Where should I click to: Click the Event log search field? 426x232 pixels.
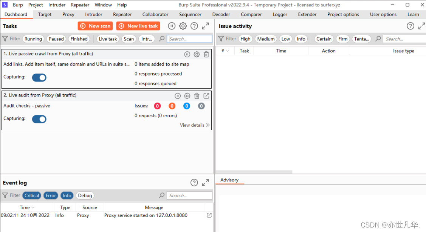[x=190, y=195]
